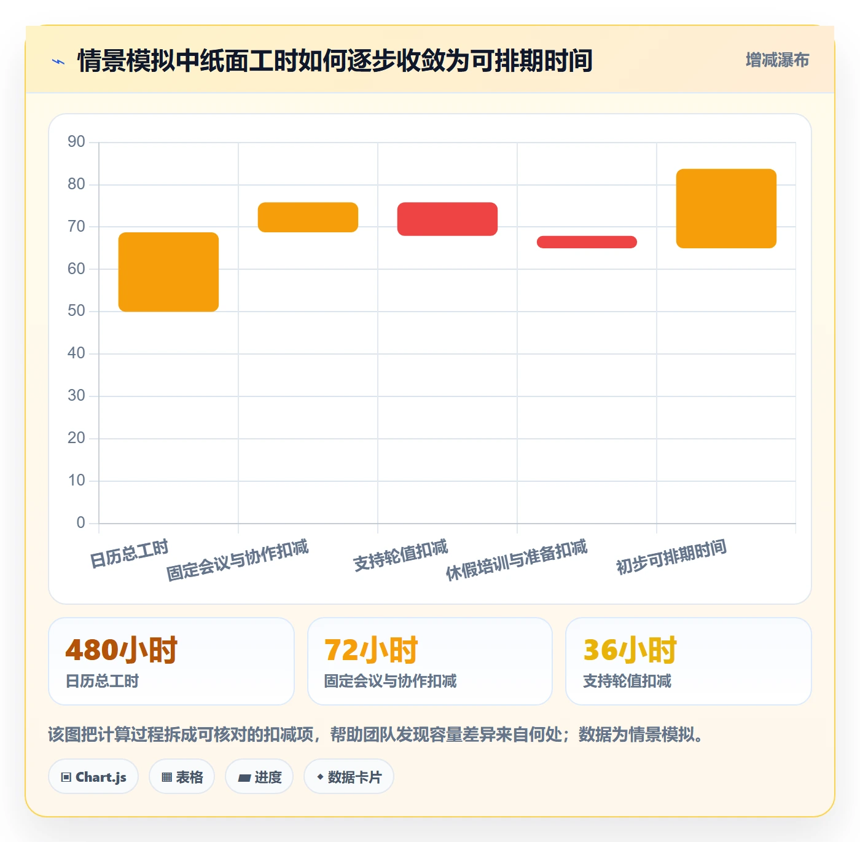
Task: Click the red 支持轮值扣减 bar
Action: point(447,219)
